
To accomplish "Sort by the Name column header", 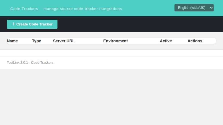I will 12,41.
